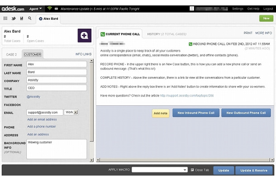Image resolution: width=276 pixels, height=181 pixels.
Task: Click the icon next to the maintenance message
Action: click(x=56, y=8)
